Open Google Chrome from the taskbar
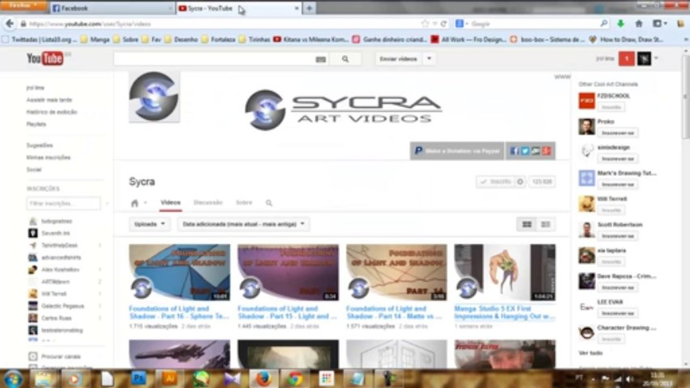Image resolution: width=690 pixels, height=388 pixels. tap(295, 379)
